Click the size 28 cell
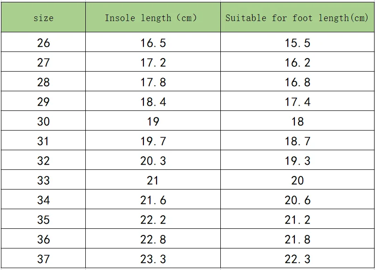Screen dimensions: 375x270 click(x=43, y=82)
